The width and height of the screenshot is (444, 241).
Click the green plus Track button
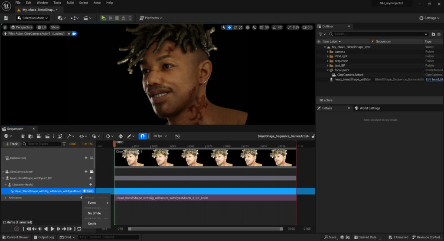click(12, 144)
